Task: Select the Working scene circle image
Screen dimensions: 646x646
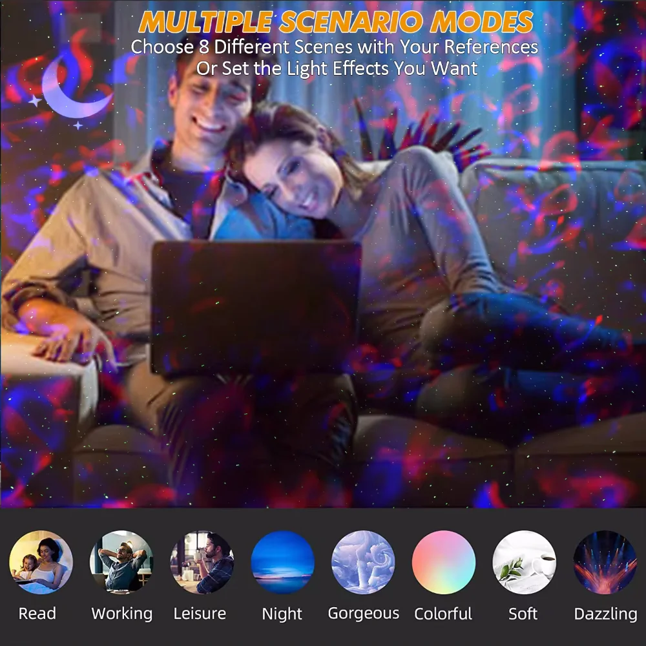Action: (x=121, y=562)
